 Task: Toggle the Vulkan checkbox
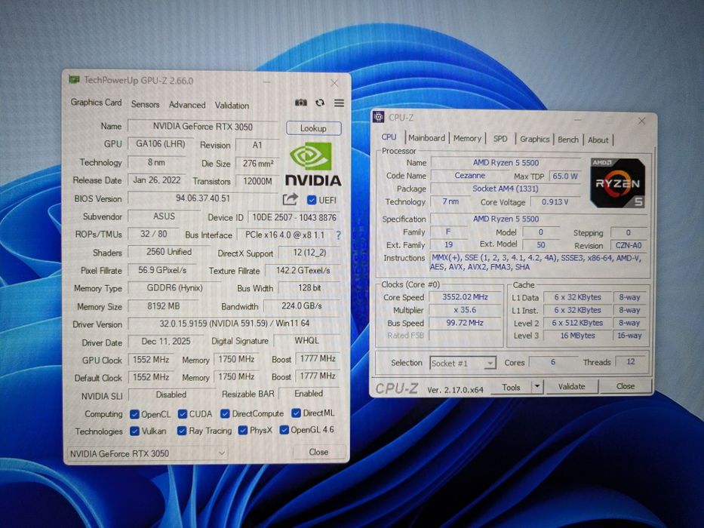134,431
